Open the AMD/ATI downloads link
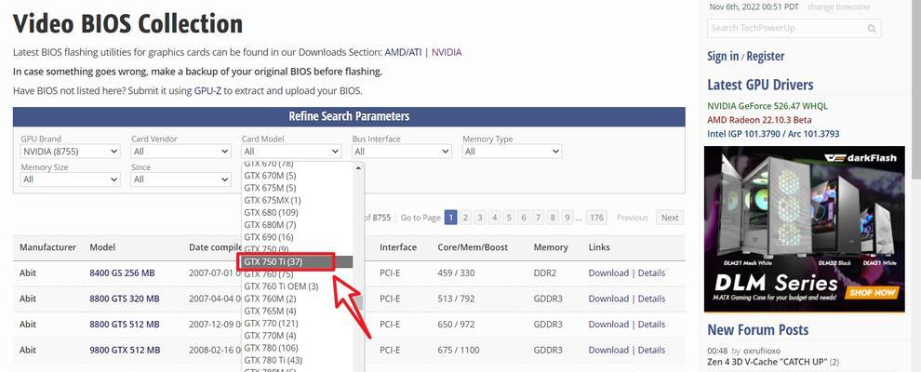 404,52
